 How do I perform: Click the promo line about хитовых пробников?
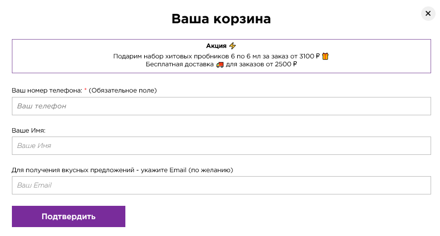217,56
